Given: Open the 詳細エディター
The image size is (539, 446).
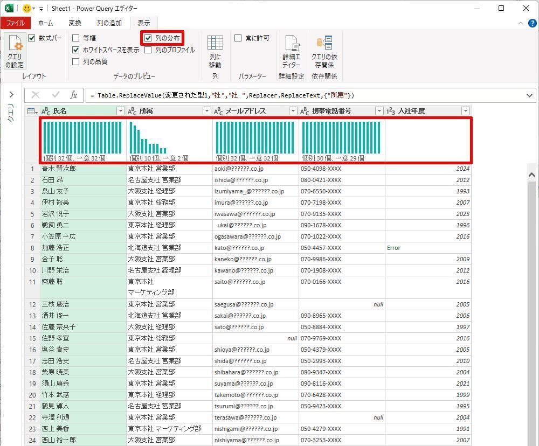Looking at the screenshot, I should tap(292, 52).
